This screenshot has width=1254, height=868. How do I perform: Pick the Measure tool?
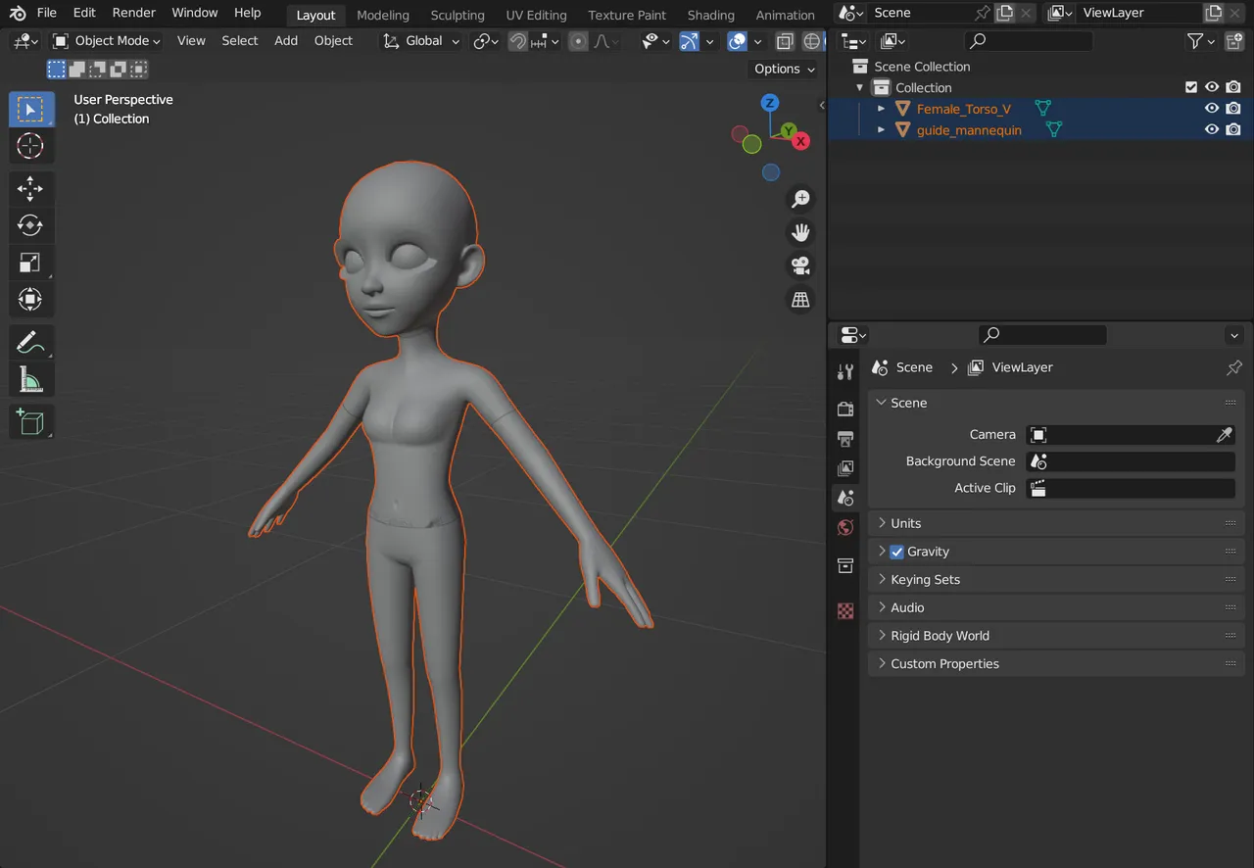click(30, 379)
